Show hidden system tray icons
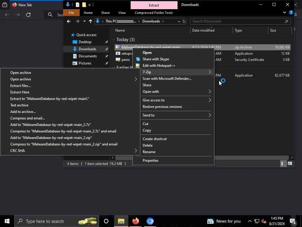The height and width of the screenshot is (227, 302). click(x=250, y=221)
